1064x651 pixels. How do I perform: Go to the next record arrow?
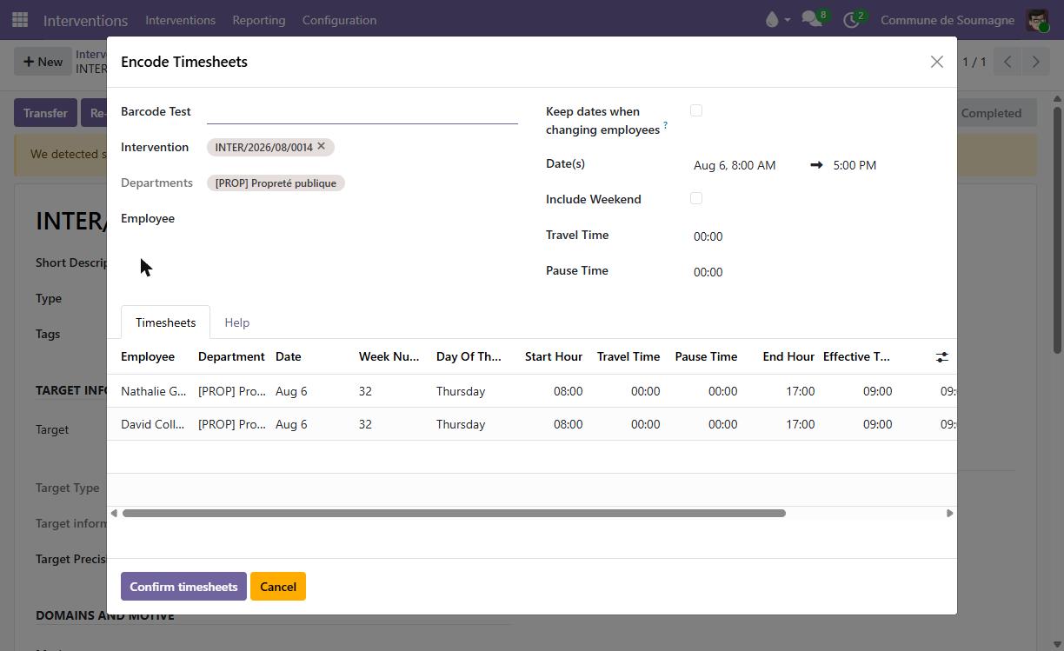click(1035, 62)
